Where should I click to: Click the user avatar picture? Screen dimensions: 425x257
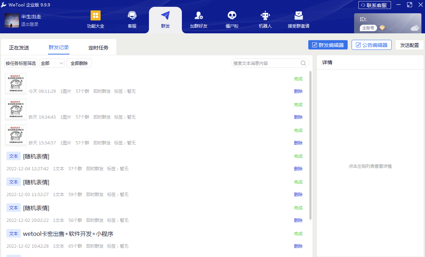tap(12, 20)
